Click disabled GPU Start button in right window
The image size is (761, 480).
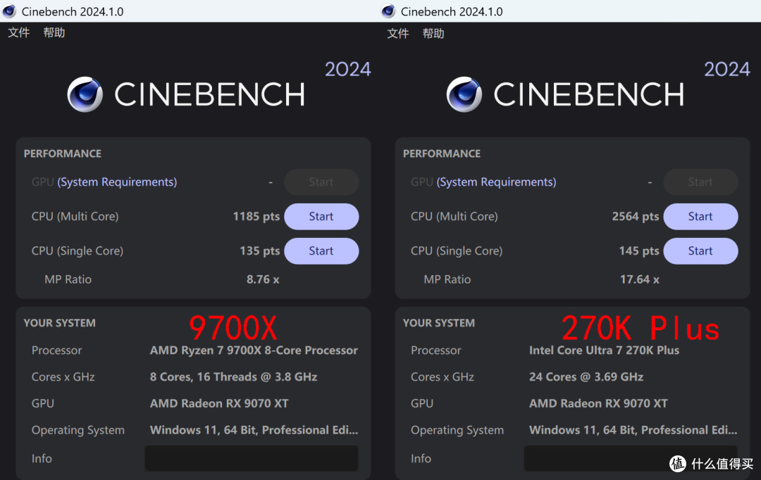click(700, 182)
